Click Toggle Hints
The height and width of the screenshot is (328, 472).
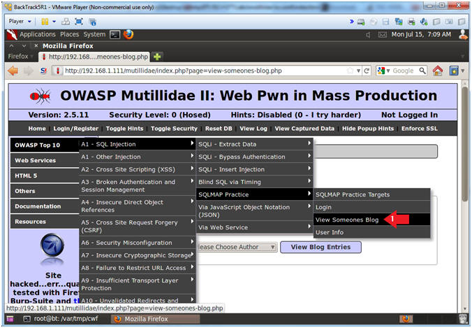tap(124, 129)
